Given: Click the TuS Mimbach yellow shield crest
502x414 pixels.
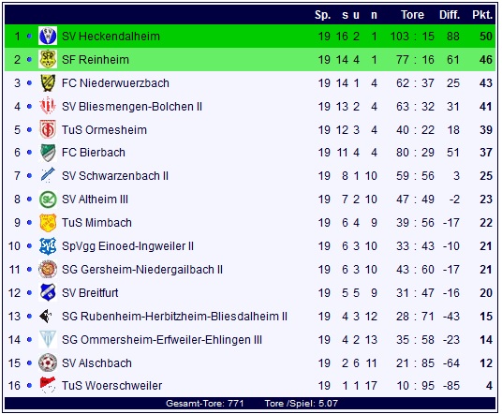Looking at the screenshot, I should [48, 223].
